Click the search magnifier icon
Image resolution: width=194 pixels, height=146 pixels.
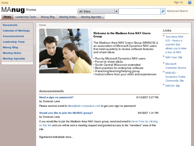click(163, 12)
